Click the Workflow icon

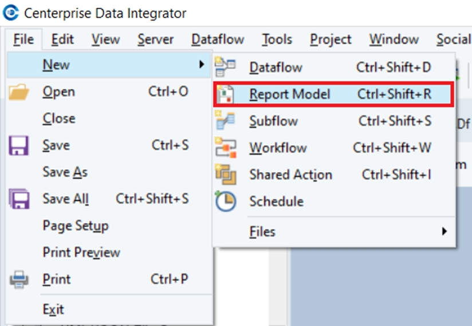pos(225,148)
